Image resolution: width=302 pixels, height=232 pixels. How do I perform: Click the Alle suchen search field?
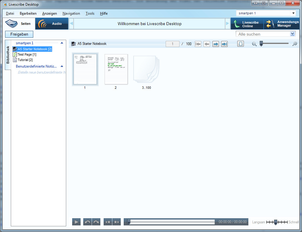263,34
